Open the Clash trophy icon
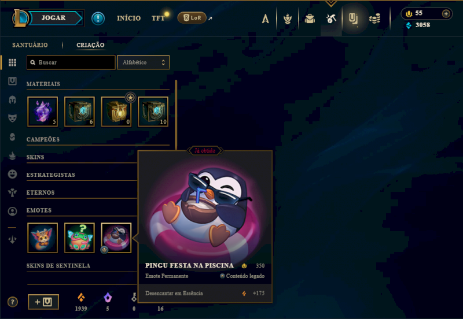This screenshot has width=463, height=319. [287, 19]
